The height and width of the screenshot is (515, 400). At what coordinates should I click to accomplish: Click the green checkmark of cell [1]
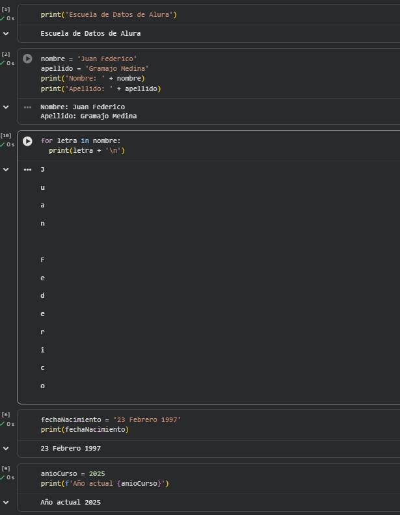coord(3,18)
